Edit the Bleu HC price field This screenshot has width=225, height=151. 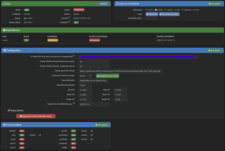85,90
